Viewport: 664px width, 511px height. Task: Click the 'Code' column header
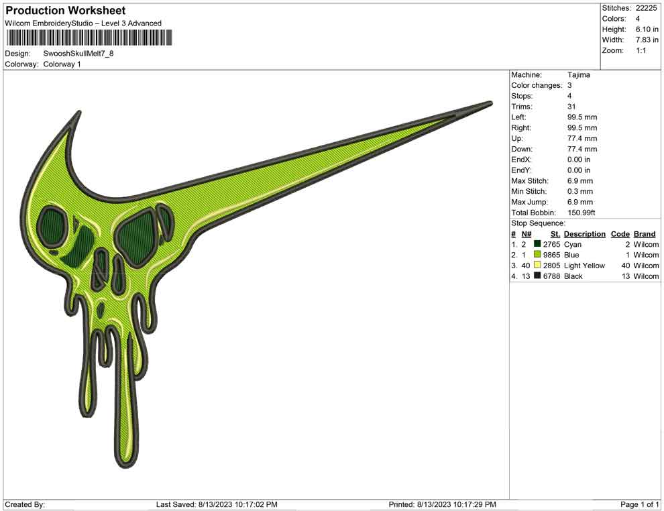point(620,233)
